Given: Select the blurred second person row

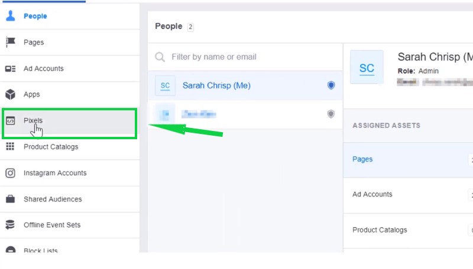Looking at the screenshot, I should tap(245, 114).
